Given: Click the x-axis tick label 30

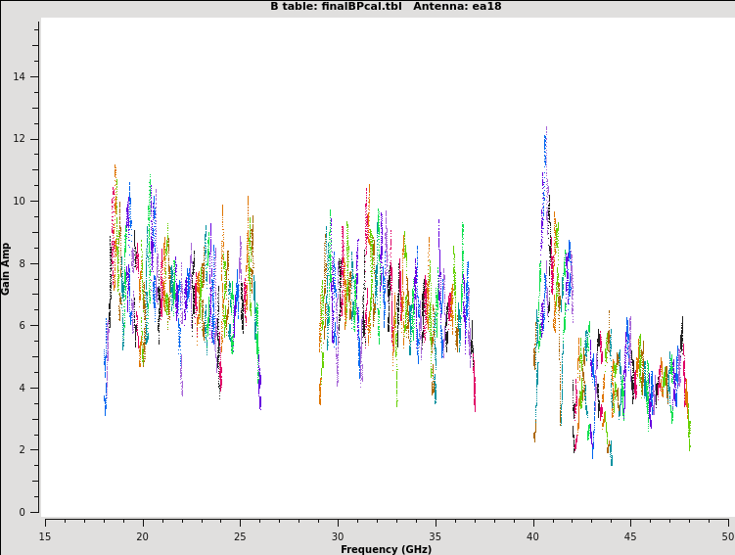Looking at the screenshot, I should coord(338,536).
